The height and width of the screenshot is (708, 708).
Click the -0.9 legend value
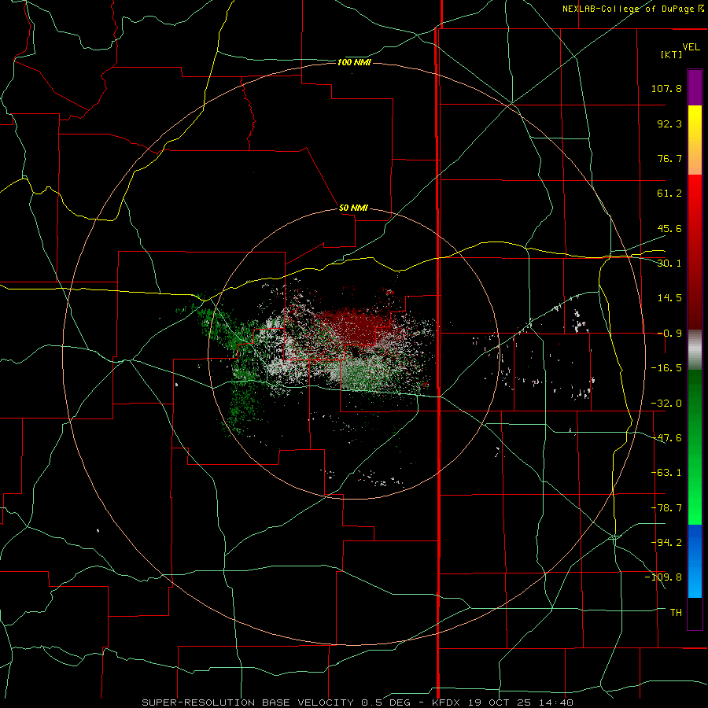coord(669,334)
